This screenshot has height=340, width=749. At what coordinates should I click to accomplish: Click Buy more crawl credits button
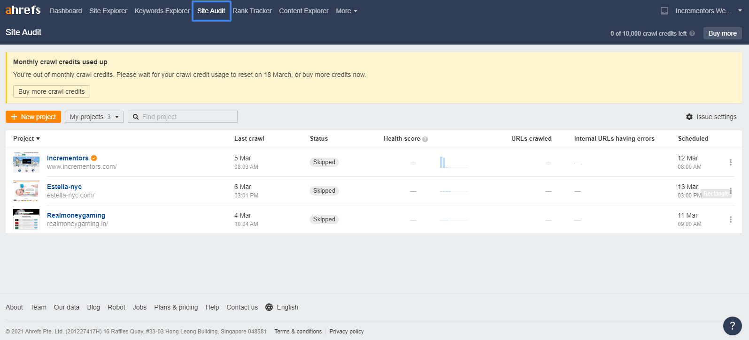[52, 91]
